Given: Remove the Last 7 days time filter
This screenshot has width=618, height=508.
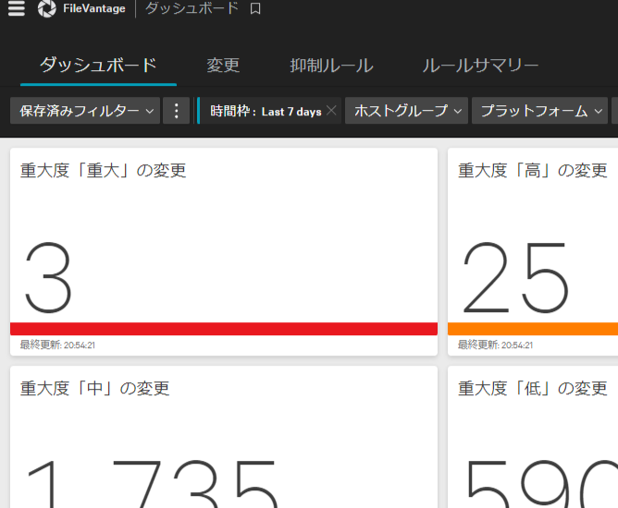Looking at the screenshot, I should coord(331,111).
